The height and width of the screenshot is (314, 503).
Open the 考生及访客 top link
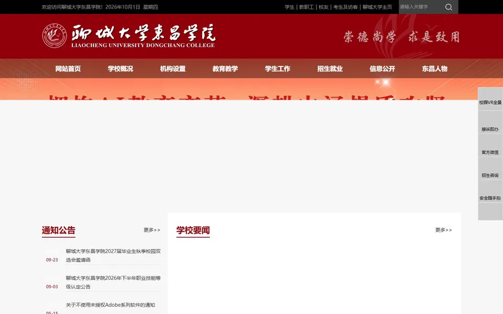pyautogui.click(x=345, y=7)
